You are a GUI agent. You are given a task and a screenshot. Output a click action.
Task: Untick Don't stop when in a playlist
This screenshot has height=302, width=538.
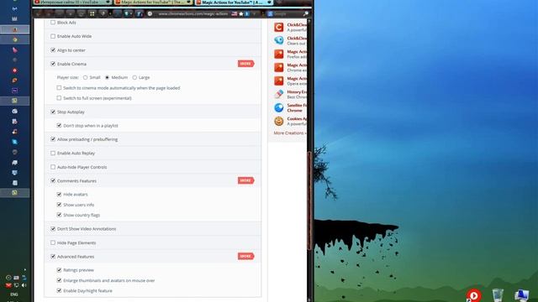click(x=59, y=126)
